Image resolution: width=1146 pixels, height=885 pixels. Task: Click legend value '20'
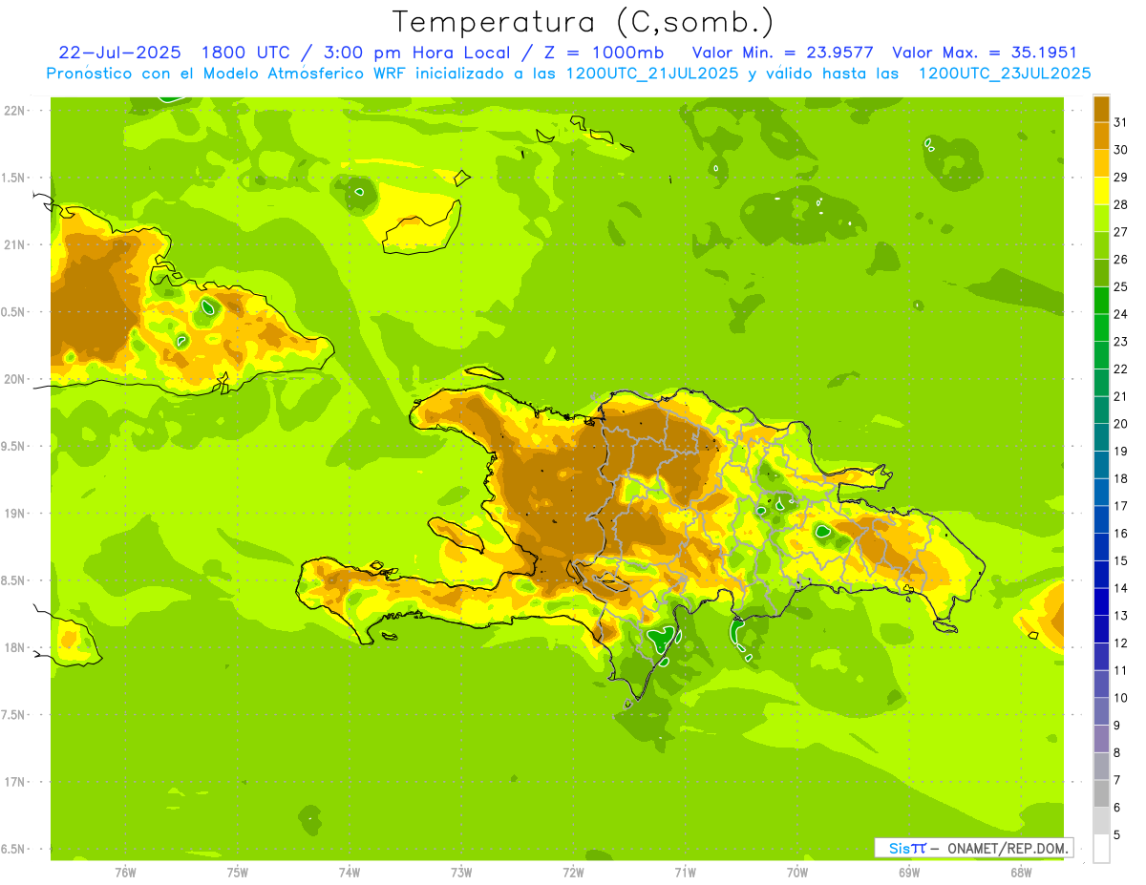point(1121,424)
